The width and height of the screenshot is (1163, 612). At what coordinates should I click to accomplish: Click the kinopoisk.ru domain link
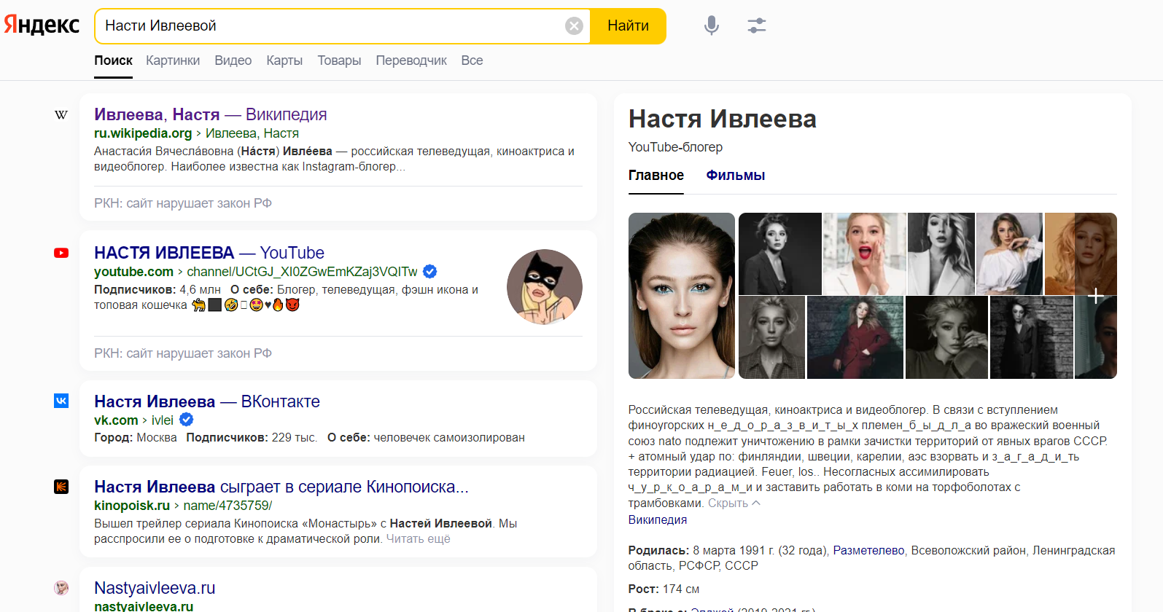pyautogui.click(x=132, y=506)
